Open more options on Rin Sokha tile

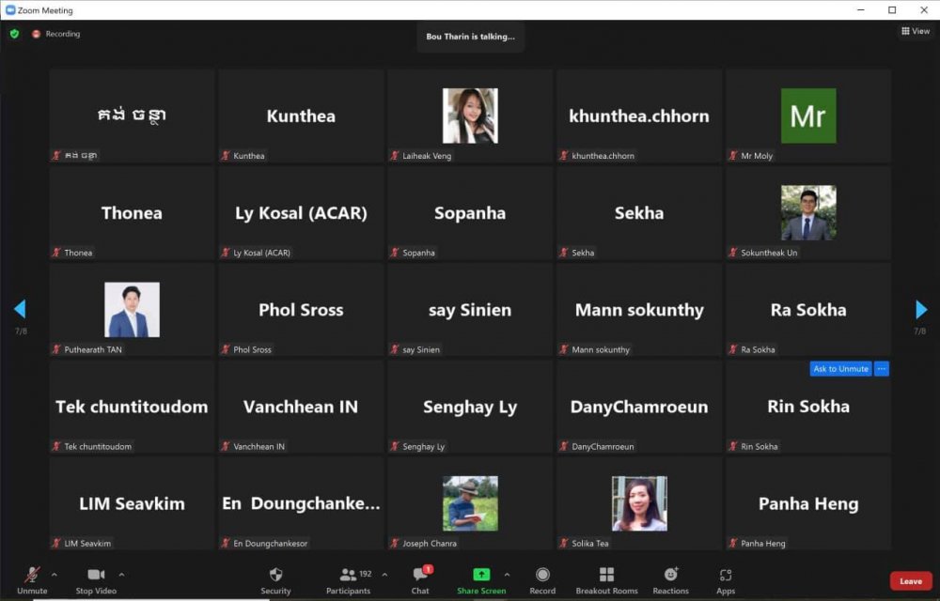882,369
